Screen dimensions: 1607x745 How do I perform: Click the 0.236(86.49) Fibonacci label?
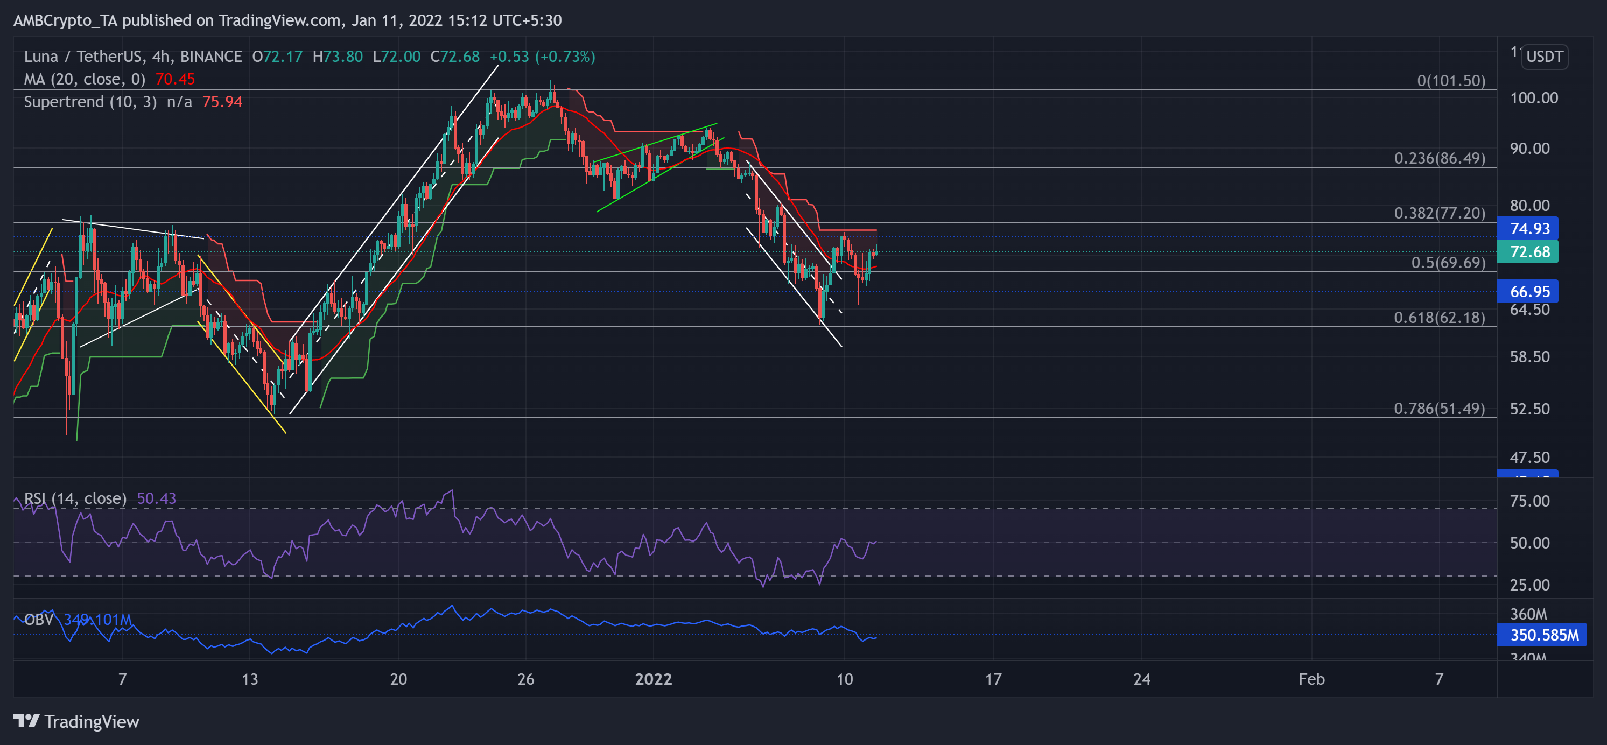1440,158
